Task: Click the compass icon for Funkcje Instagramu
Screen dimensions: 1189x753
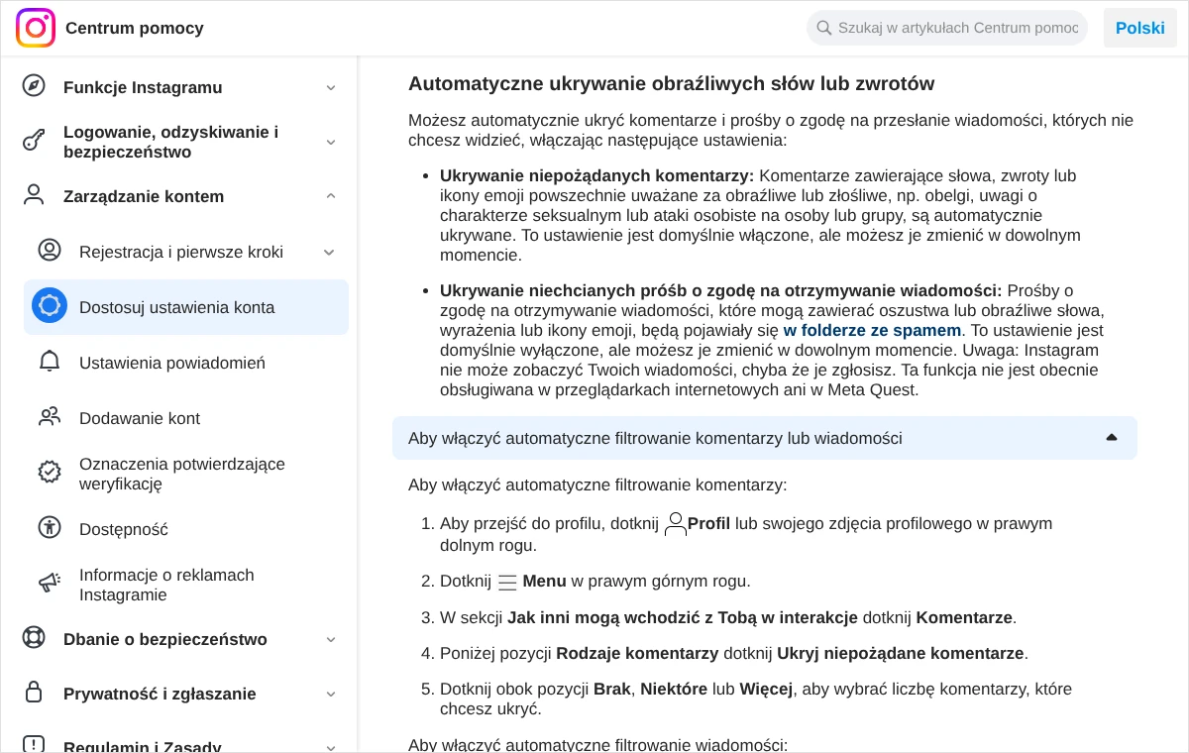Action: tap(34, 85)
